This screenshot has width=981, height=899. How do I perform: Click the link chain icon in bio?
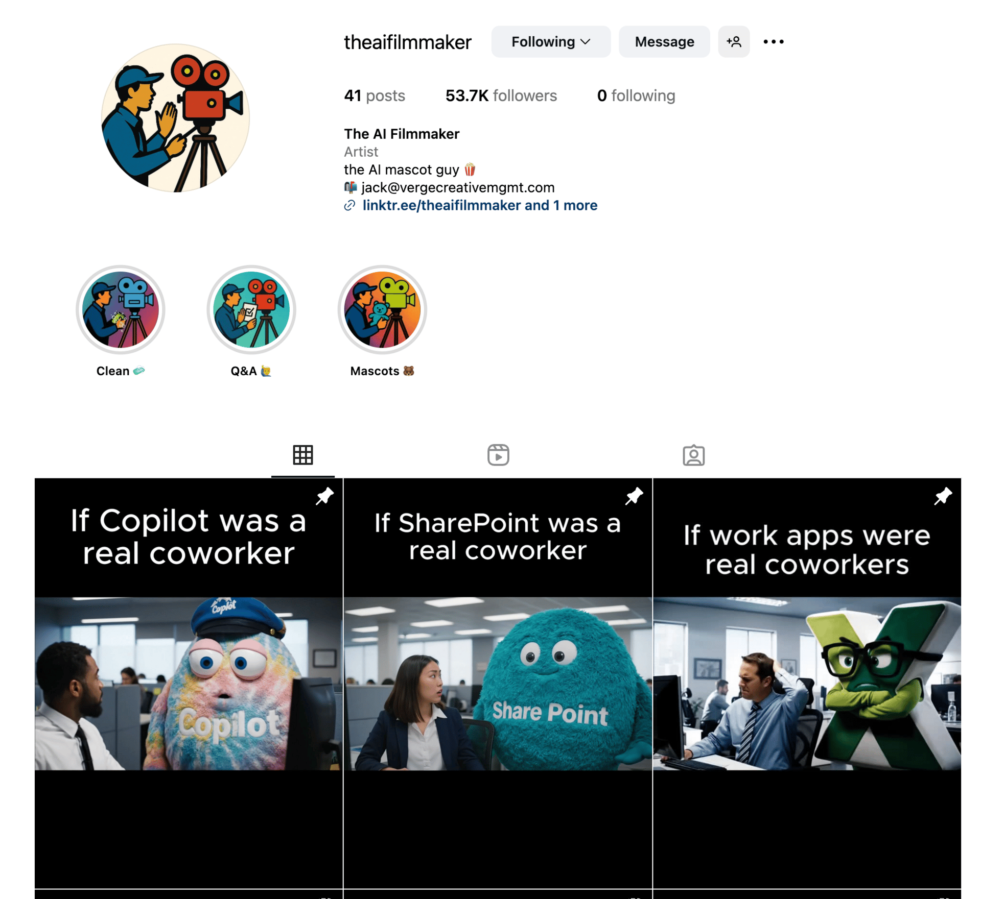[349, 205]
